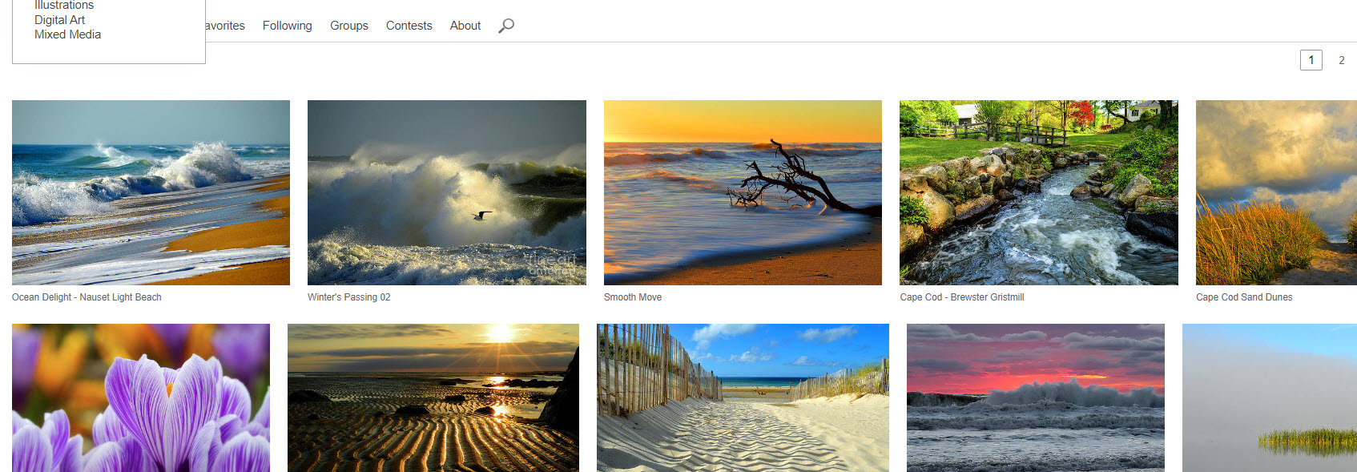Select Mixed Media in the dropdown list
1357x472 pixels.
coord(67,34)
